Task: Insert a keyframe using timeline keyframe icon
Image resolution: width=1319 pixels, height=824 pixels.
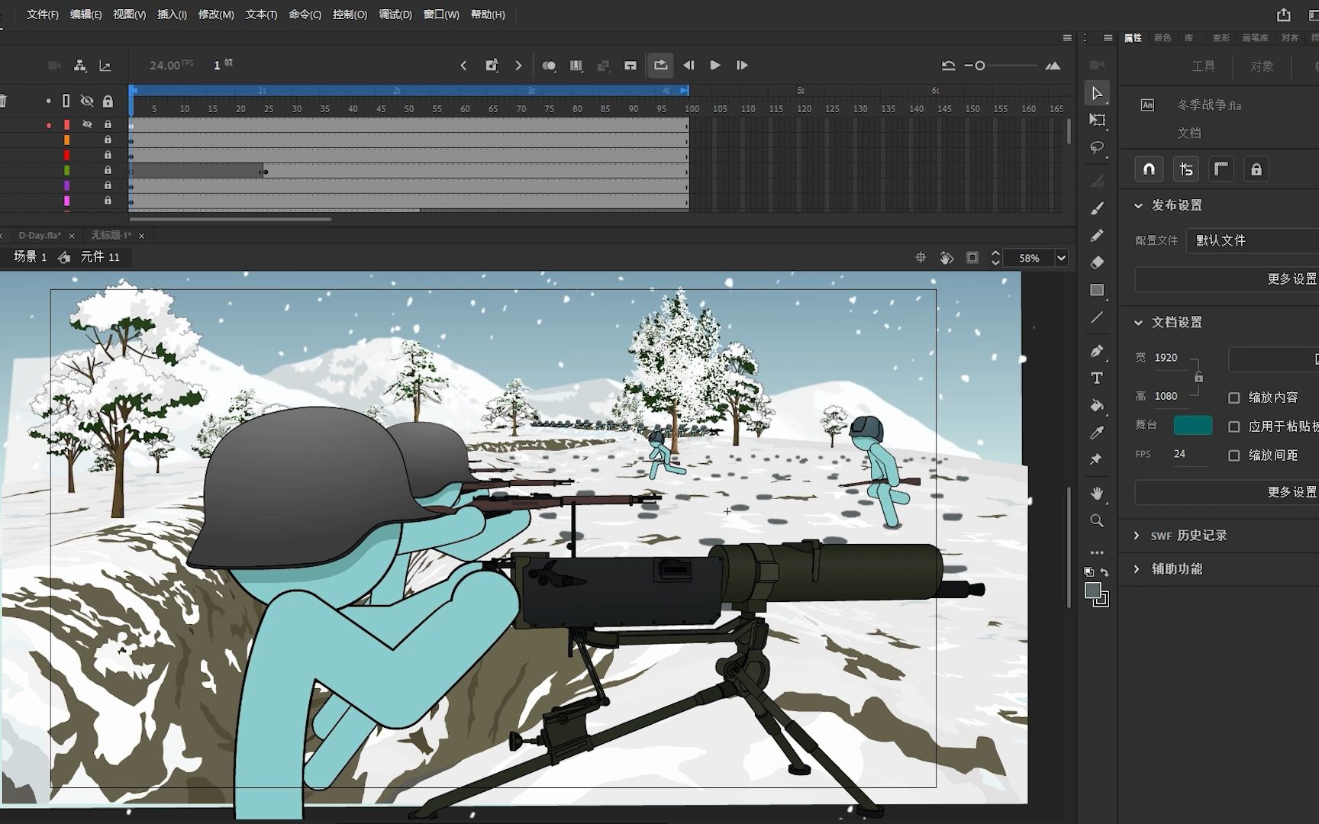Action: [492, 66]
